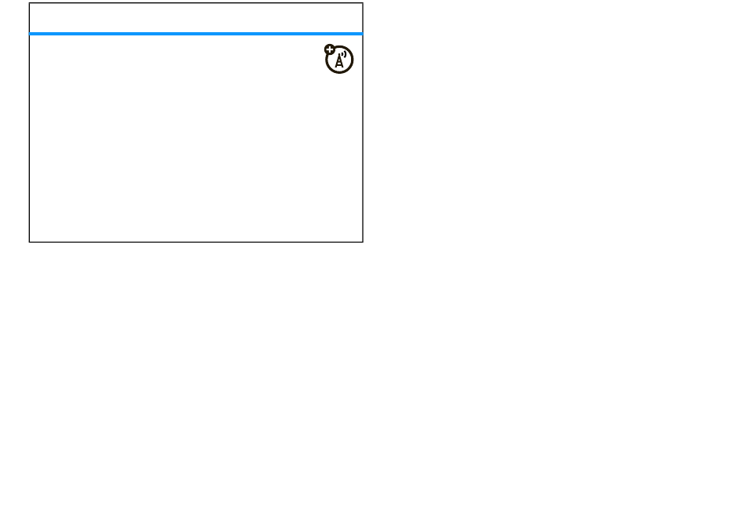
Task: Click the radio tower network icon
Action: [338, 59]
